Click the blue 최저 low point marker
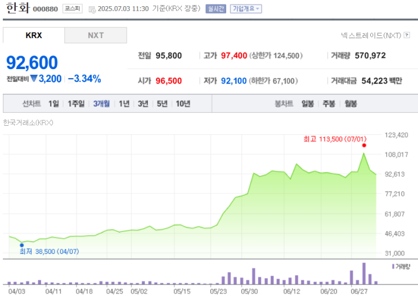 pyautogui.click(x=22, y=245)
